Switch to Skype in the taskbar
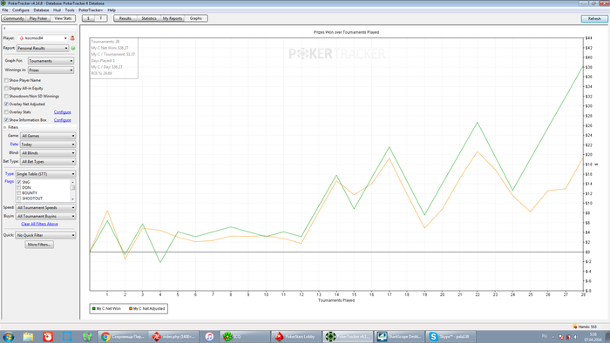 [x=451, y=336]
